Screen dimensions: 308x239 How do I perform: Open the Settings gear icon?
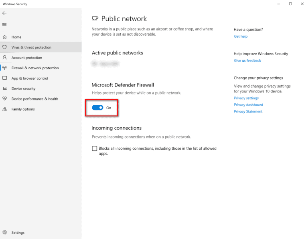pyautogui.click(x=5, y=233)
